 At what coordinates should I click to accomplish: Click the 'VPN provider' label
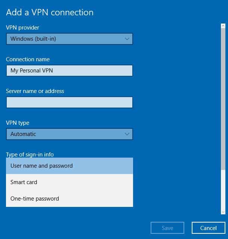(x=22, y=28)
